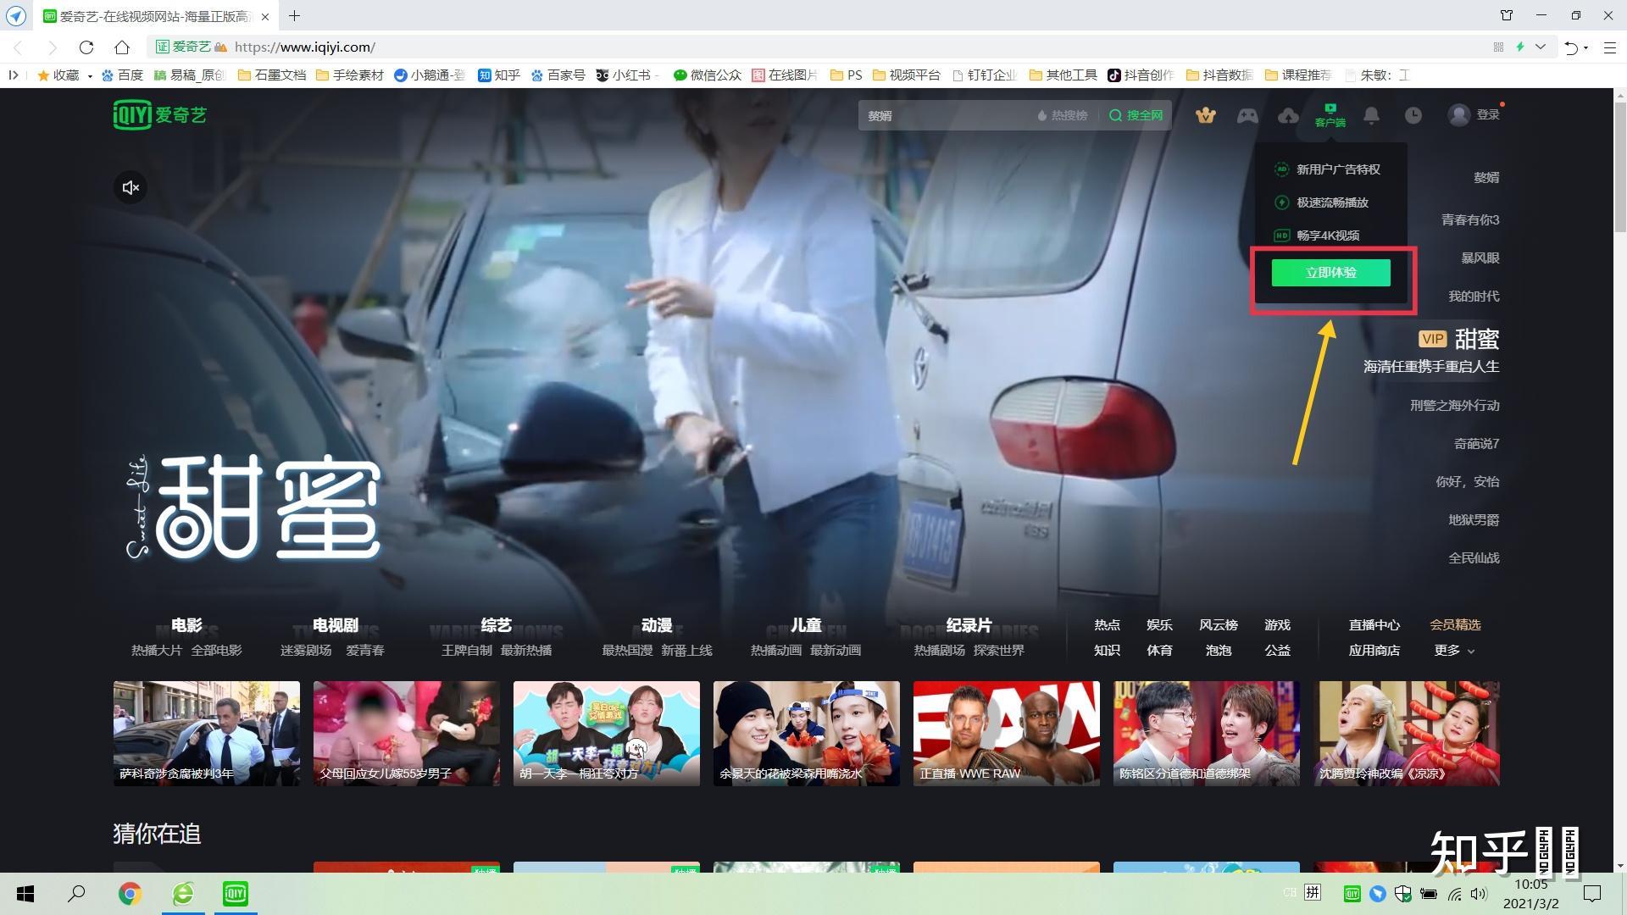Click the cloud upload icon
The width and height of the screenshot is (1627, 915).
(x=1288, y=115)
